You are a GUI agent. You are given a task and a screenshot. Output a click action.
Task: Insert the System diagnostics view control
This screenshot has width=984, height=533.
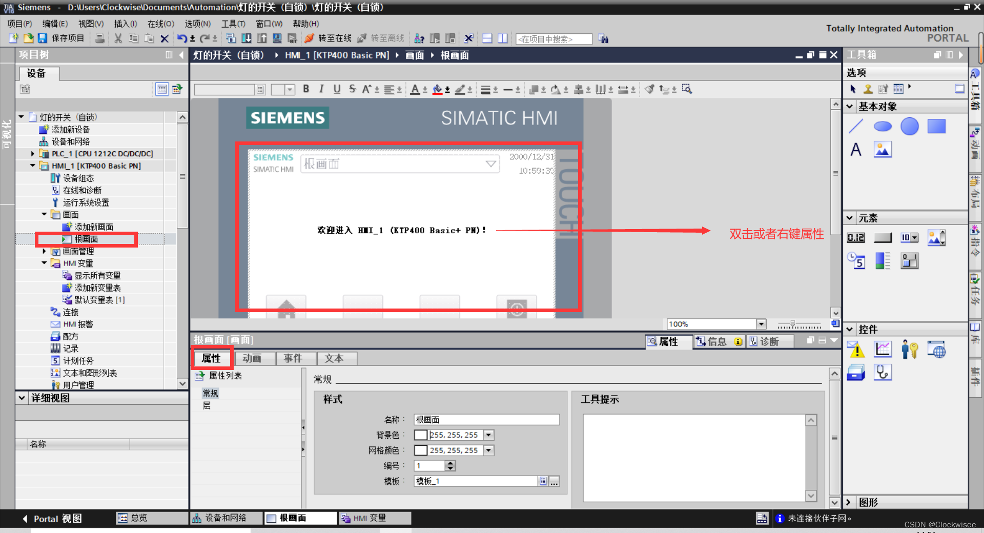(x=883, y=373)
